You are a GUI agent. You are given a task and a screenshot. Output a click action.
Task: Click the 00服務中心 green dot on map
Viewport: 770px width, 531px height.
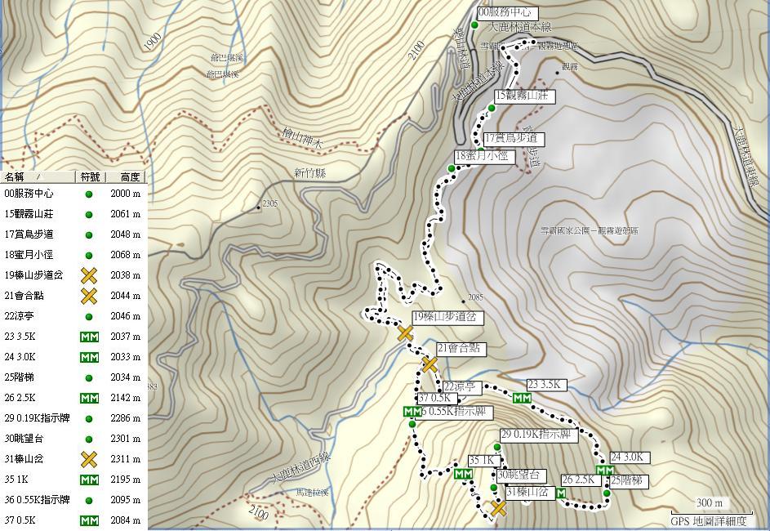click(474, 25)
